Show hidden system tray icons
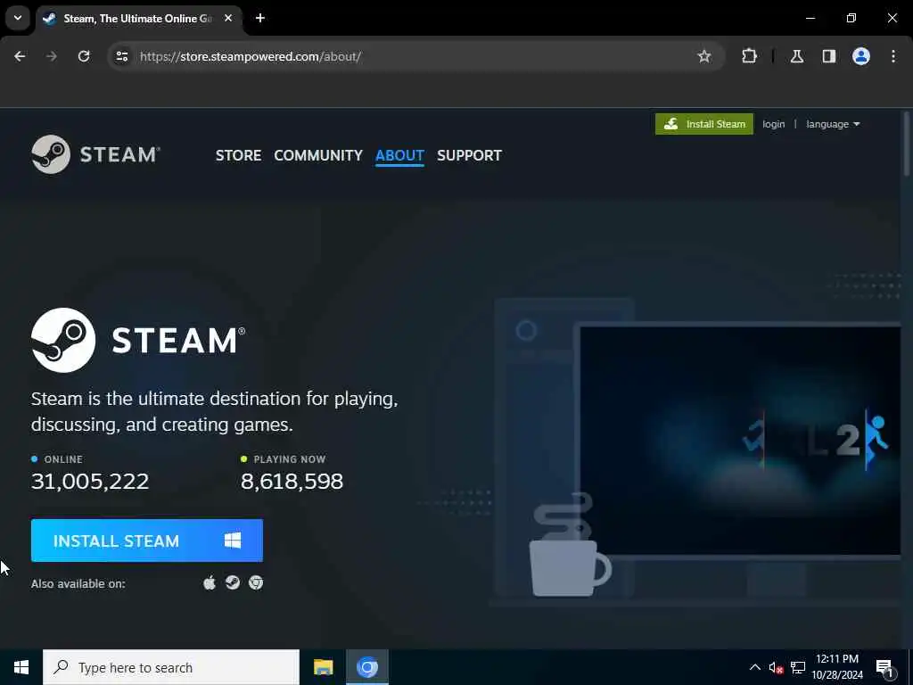 pyautogui.click(x=754, y=667)
